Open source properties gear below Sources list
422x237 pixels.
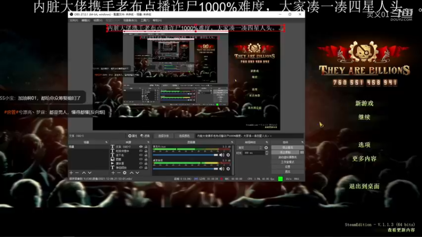tap(124, 173)
